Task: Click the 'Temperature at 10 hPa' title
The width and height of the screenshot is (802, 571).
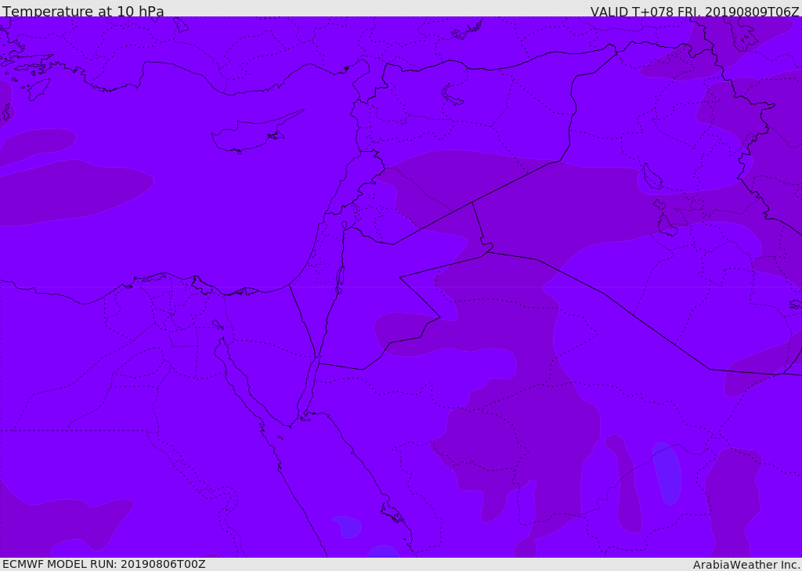Action: (83, 11)
